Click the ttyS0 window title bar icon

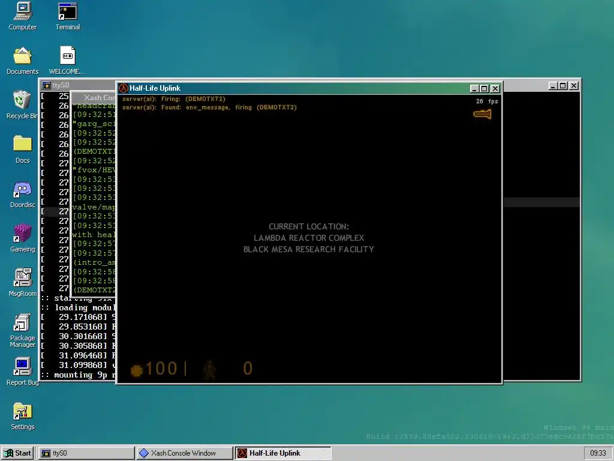[x=46, y=85]
